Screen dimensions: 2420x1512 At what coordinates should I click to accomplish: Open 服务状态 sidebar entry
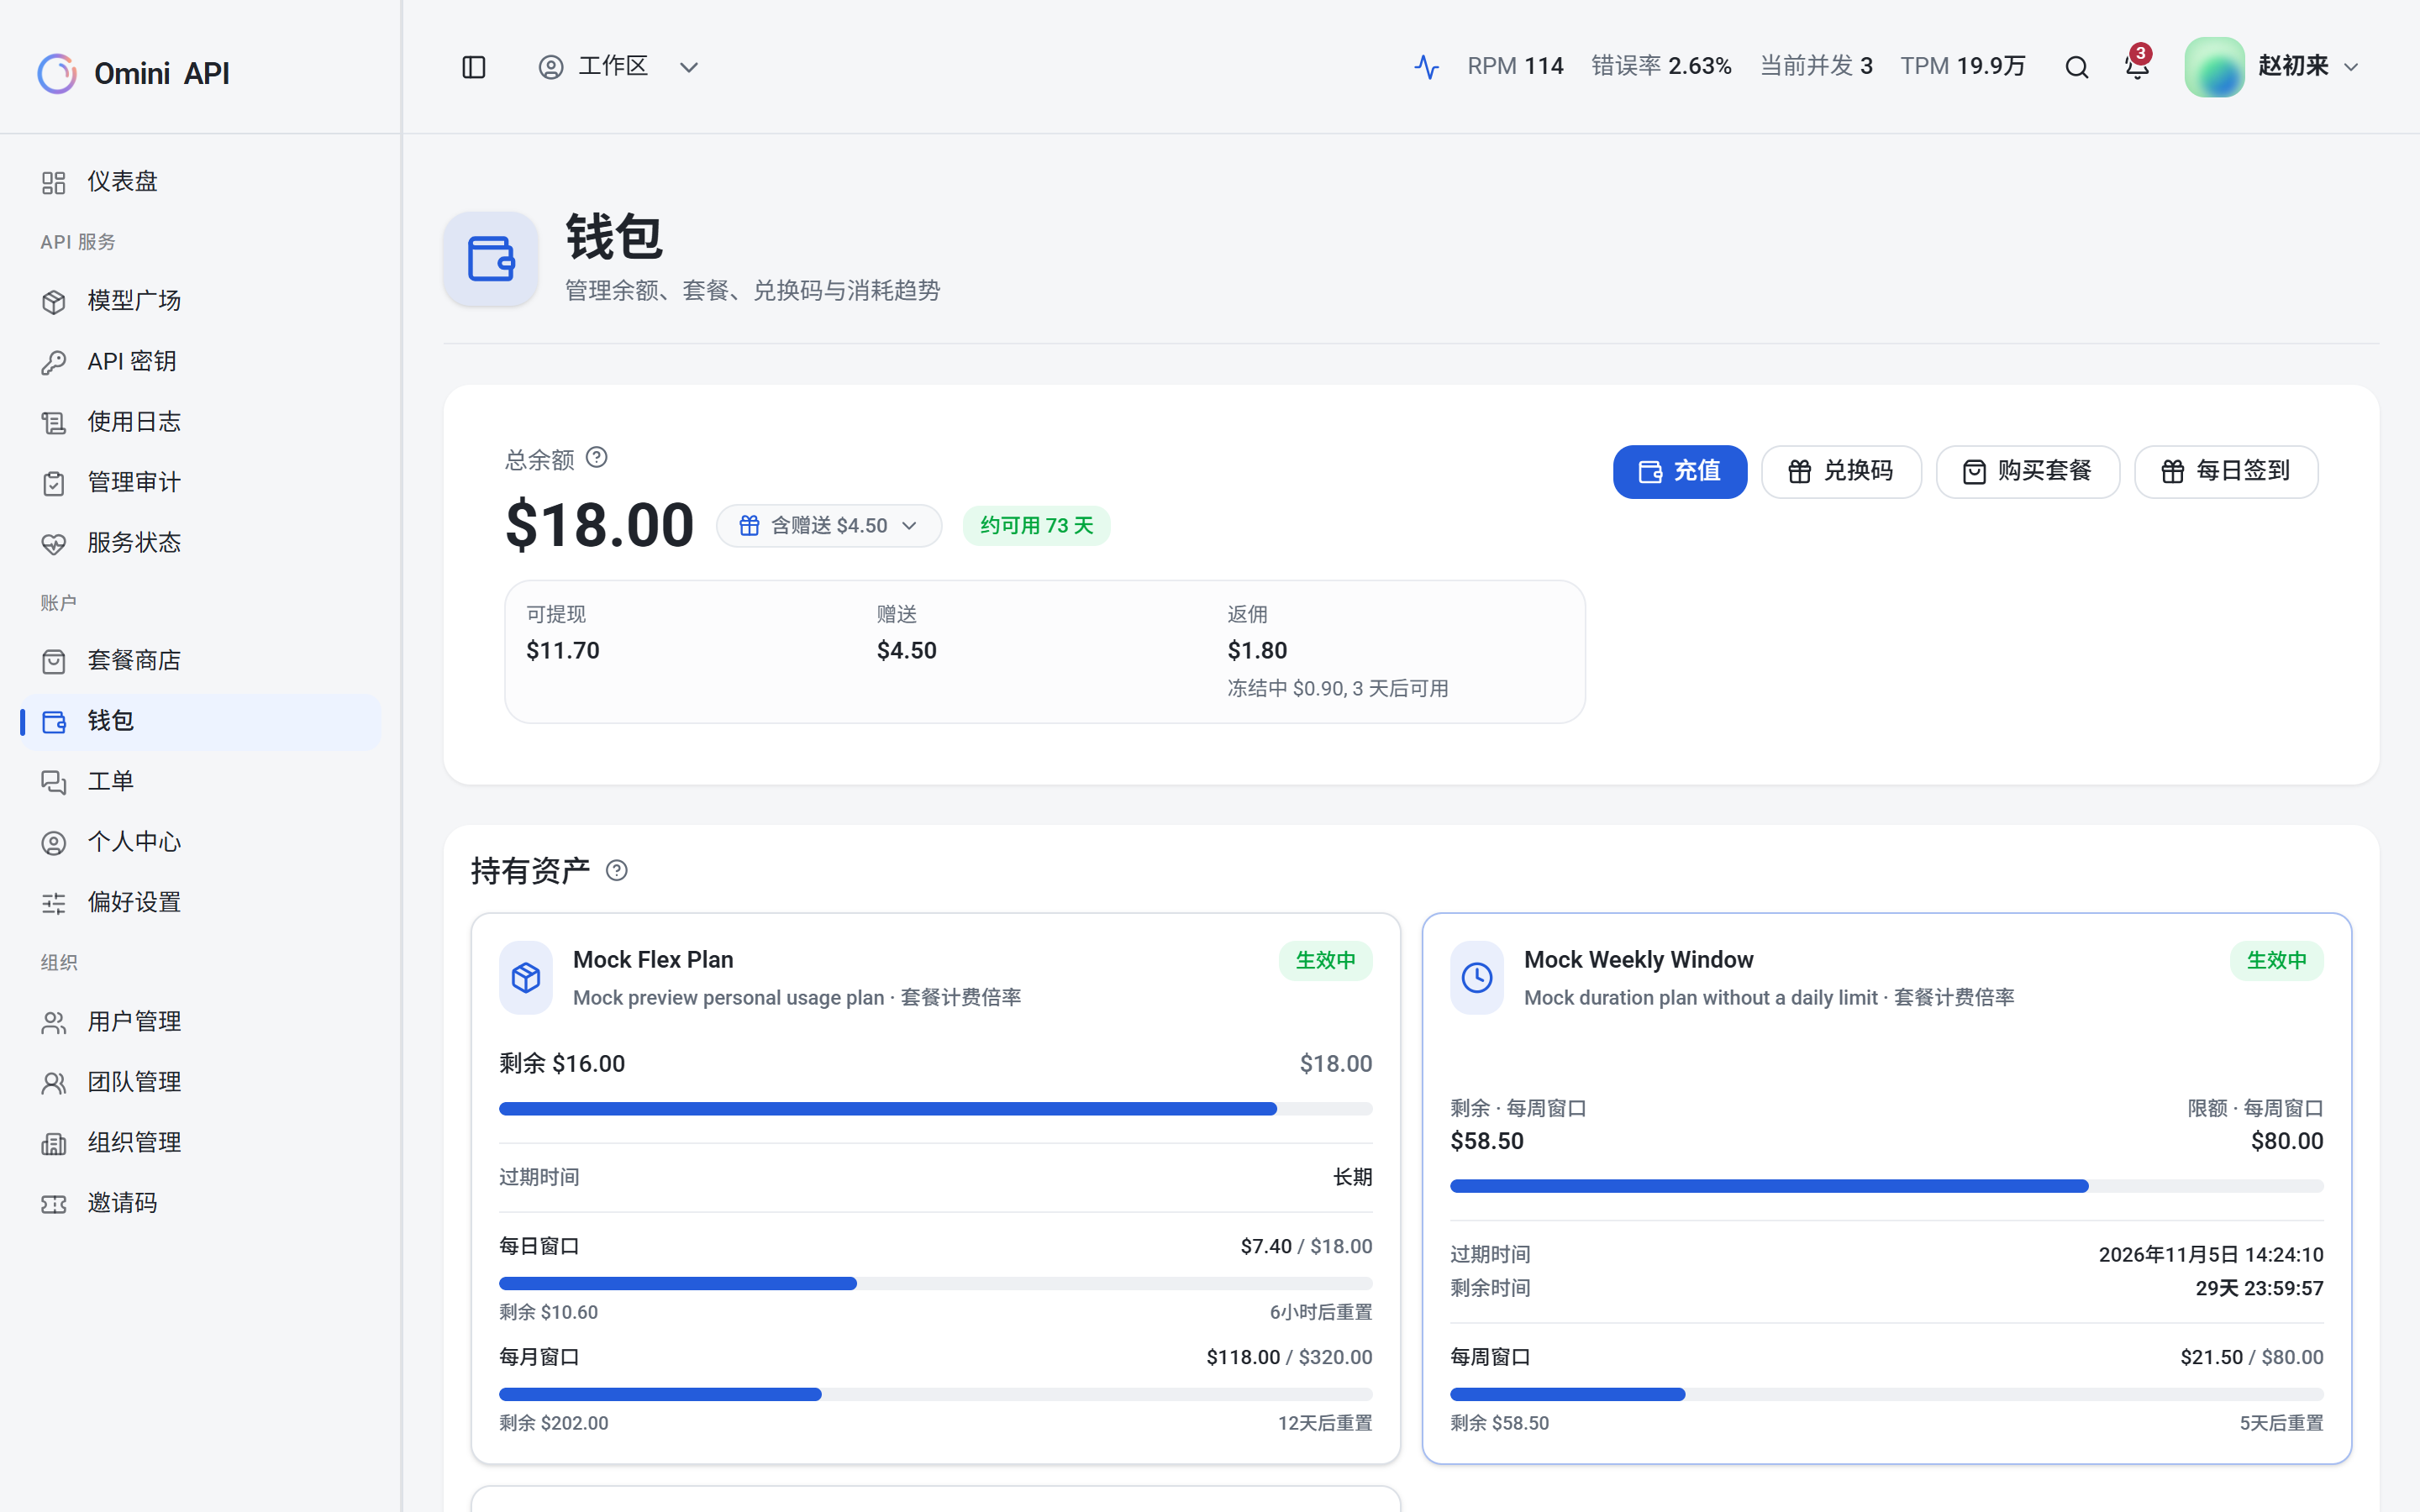click(x=200, y=543)
